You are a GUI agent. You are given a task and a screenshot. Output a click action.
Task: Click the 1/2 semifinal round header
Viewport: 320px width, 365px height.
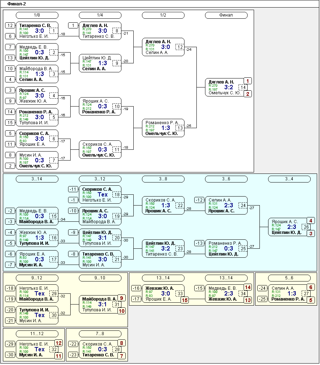(163, 15)
